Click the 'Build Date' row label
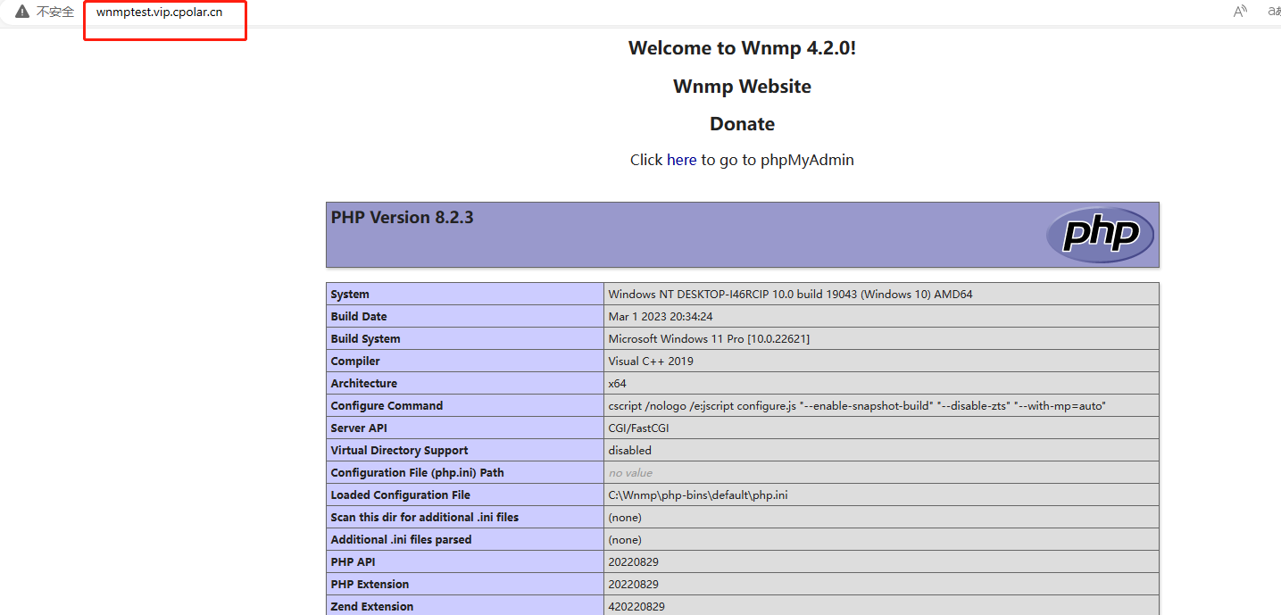Viewport: 1281px width, 615px height. tap(359, 317)
